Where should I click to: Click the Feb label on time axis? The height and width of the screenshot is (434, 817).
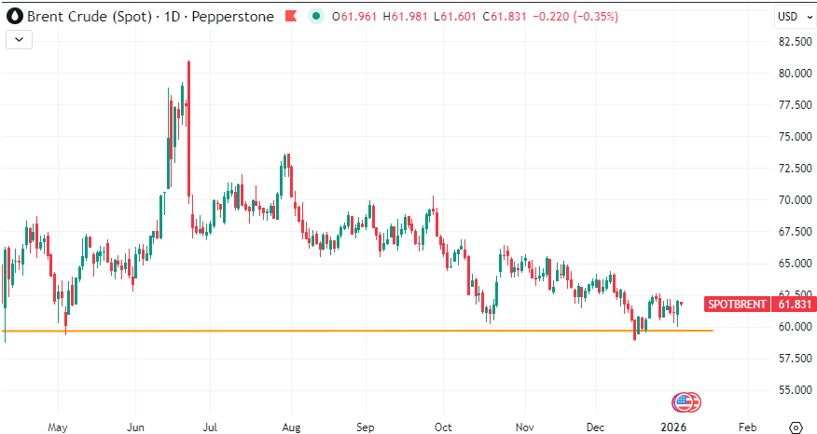746,427
